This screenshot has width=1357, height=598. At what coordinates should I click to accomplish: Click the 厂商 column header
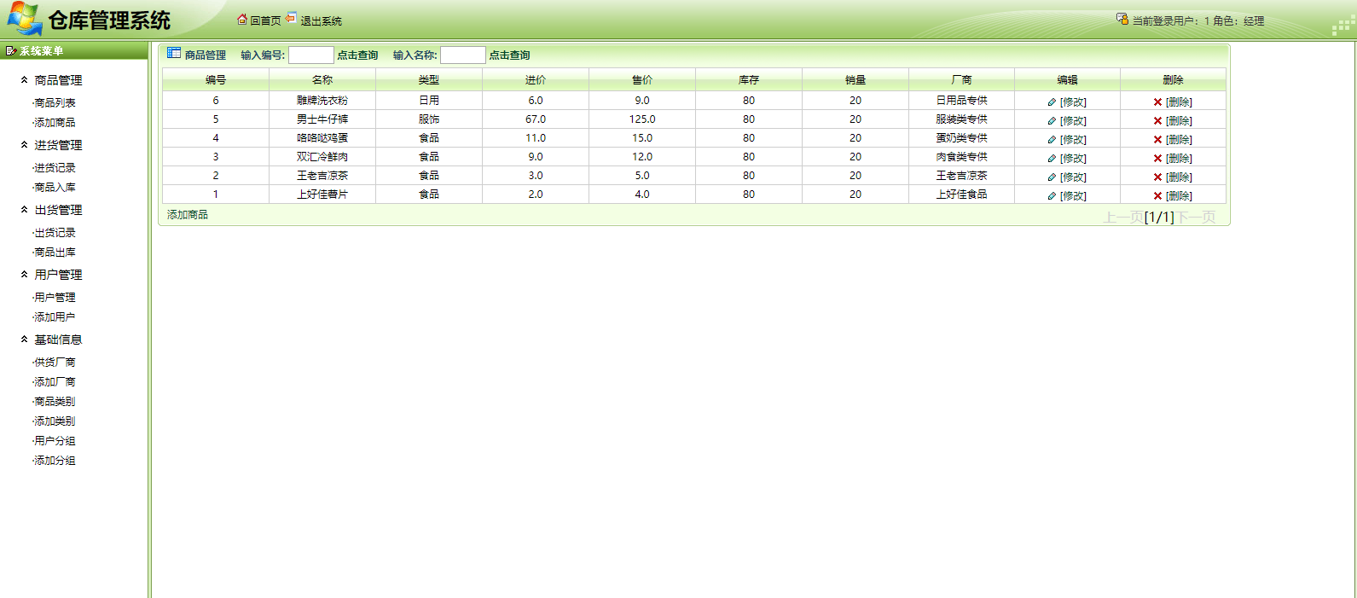(x=961, y=79)
